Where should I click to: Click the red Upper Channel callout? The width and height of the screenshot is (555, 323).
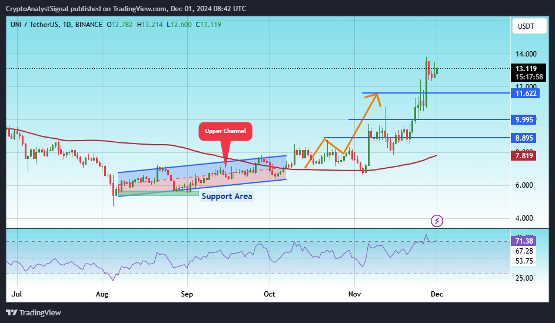(225, 131)
